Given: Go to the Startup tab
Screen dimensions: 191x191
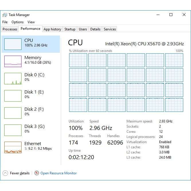Looking at the screenshot, I should point(70,29).
